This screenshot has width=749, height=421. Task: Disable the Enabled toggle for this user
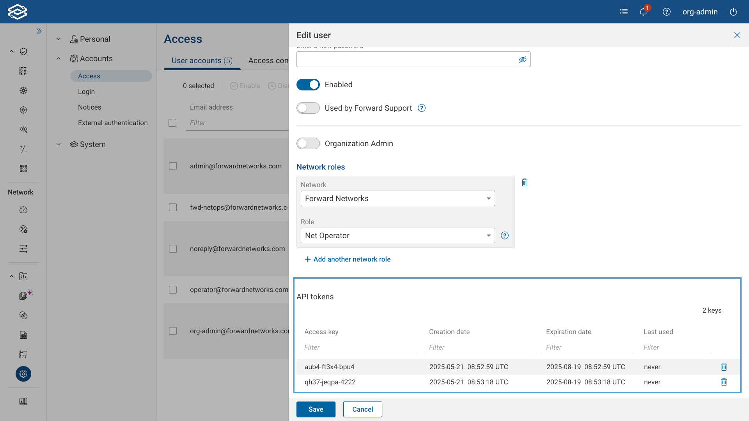click(x=308, y=85)
